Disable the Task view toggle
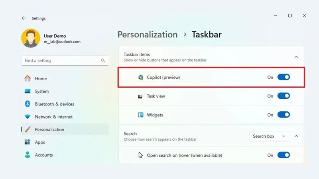The height and width of the screenshot is (179, 319). (284, 96)
